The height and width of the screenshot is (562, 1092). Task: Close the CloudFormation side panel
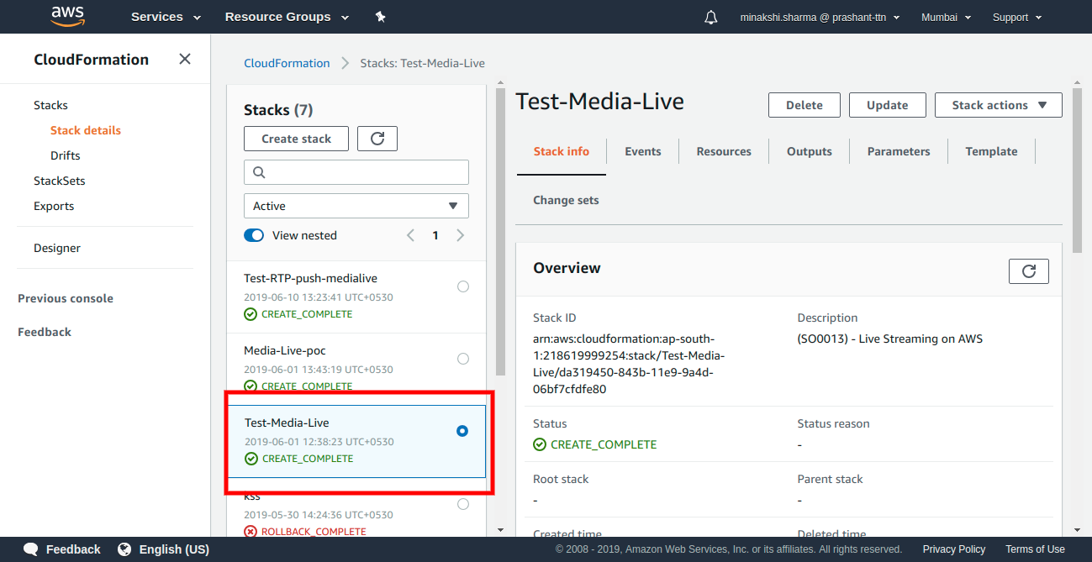point(185,59)
